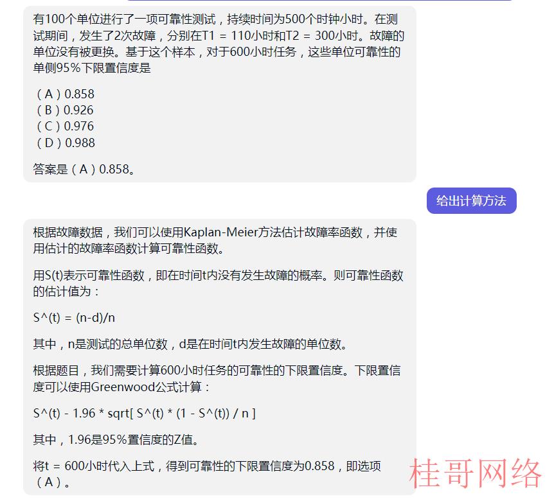Click the text 单侧95%下限置信度是 in the question
This screenshot has width=554, height=499.
pos(92,68)
